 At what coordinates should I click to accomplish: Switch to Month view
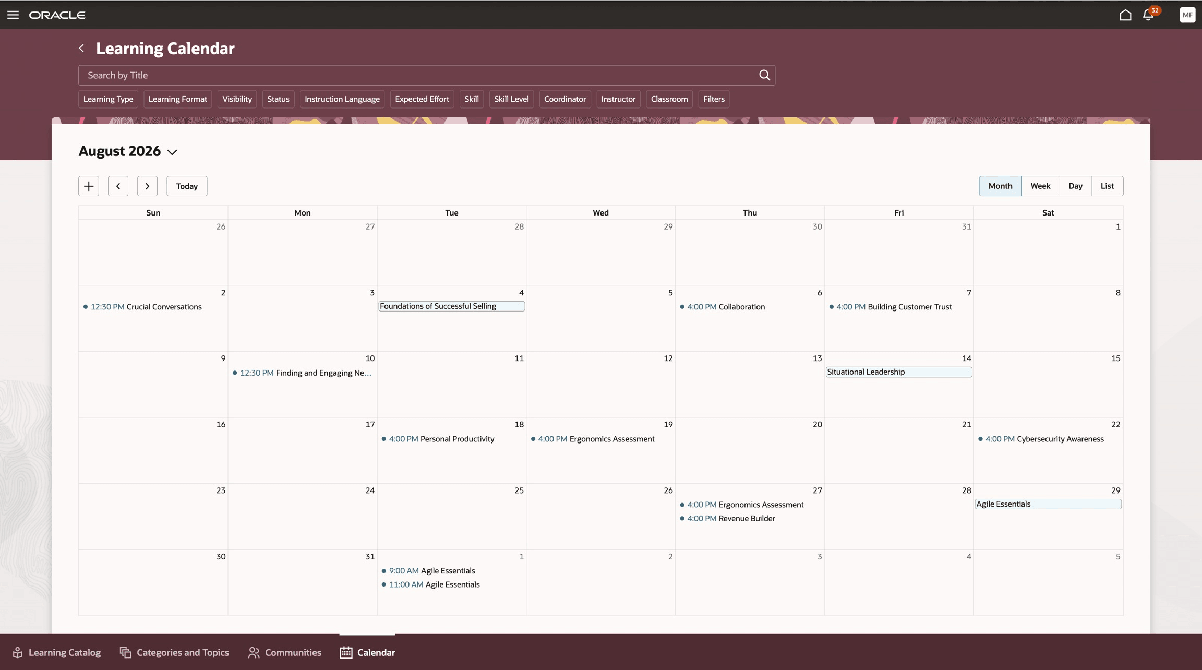(1000, 186)
